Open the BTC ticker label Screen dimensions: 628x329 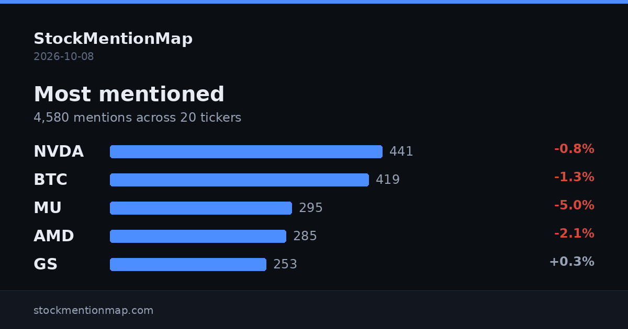click(50, 180)
